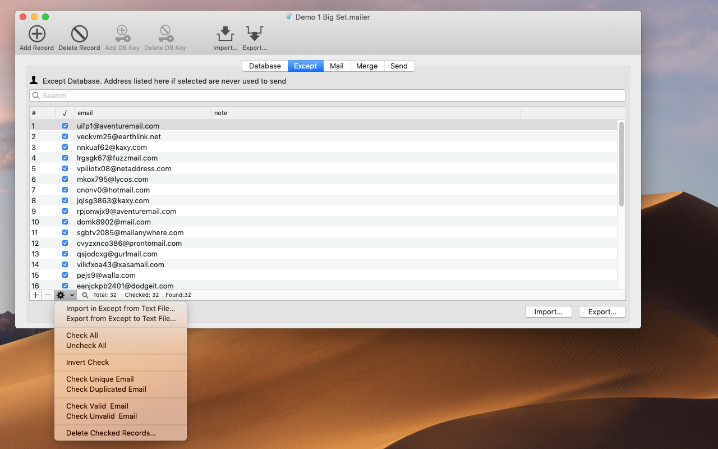Click the document icon in the title bar

(x=289, y=17)
